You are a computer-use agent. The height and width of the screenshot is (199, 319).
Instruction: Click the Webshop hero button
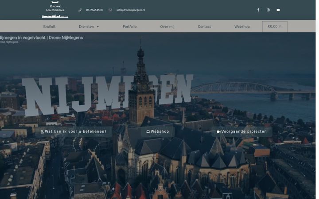[158, 132]
